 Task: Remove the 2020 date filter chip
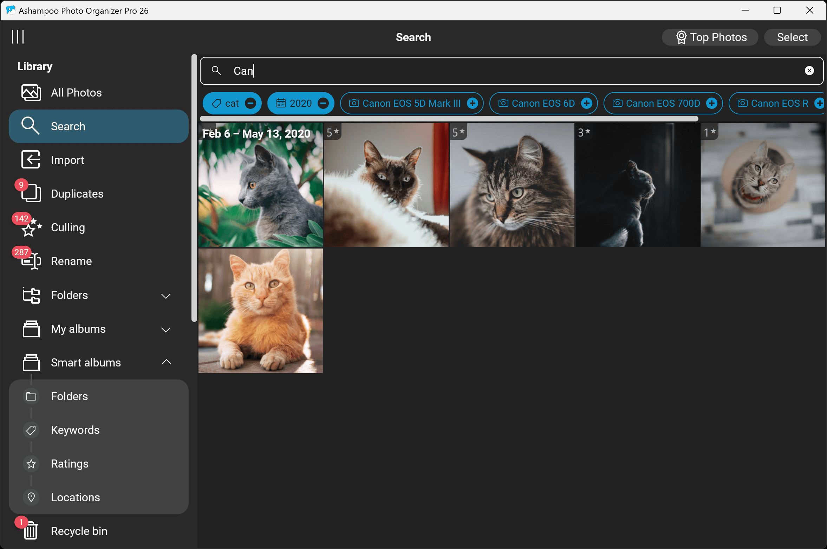tap(323, 103)
